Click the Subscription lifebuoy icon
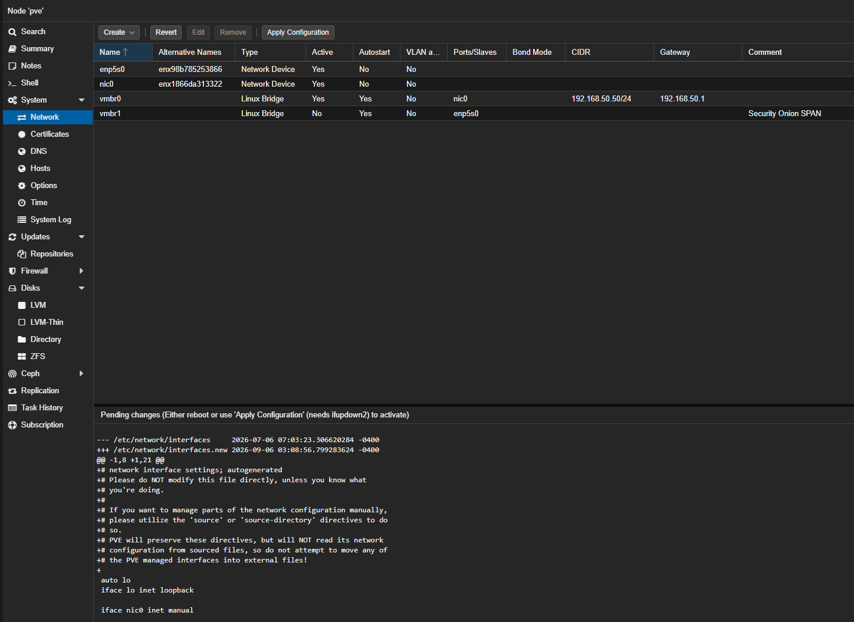 click(12, 425)
